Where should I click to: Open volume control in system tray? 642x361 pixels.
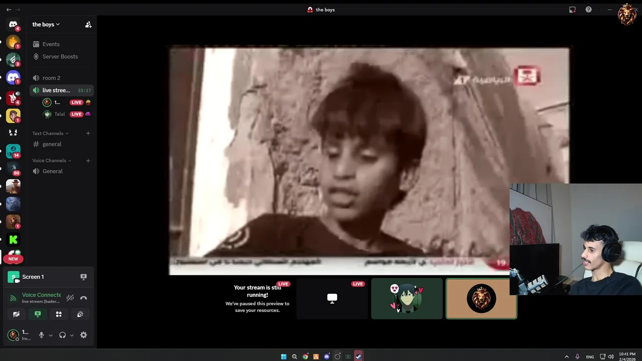point(611,356)
